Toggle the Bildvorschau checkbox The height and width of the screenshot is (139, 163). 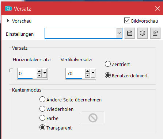(x=127, y=20)
